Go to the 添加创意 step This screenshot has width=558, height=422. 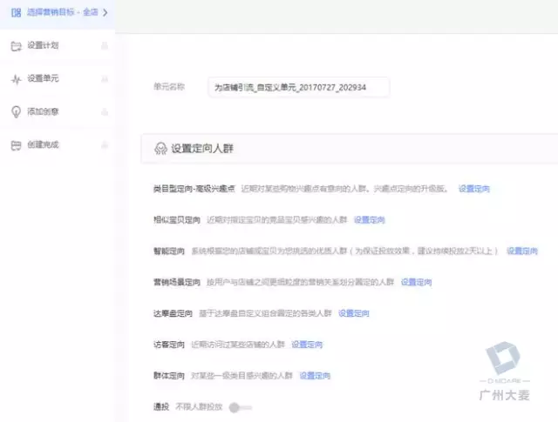coord(43,111)
